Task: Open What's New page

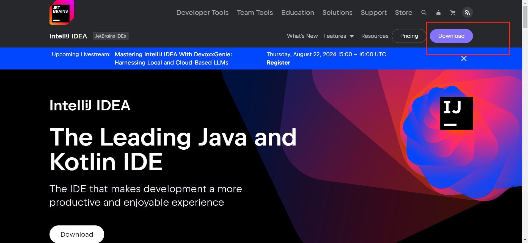Action: pyautogui.click(x=302, y=36)
